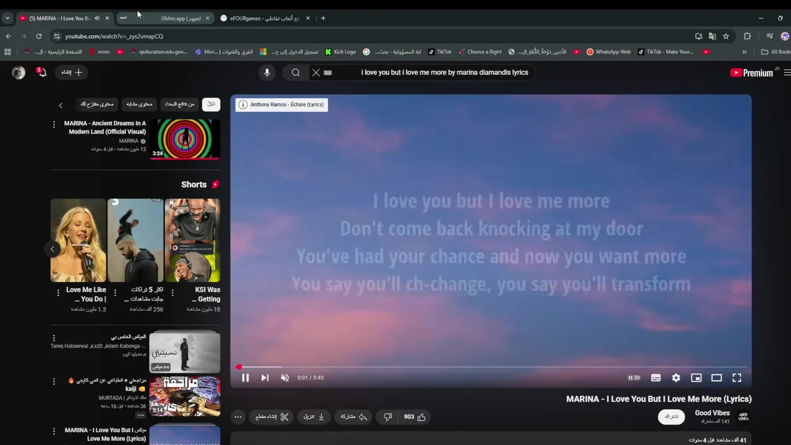Mute the MARINA tab via speaker icon
The height and width of the screenshot is (445, 791).
point(96,19)
